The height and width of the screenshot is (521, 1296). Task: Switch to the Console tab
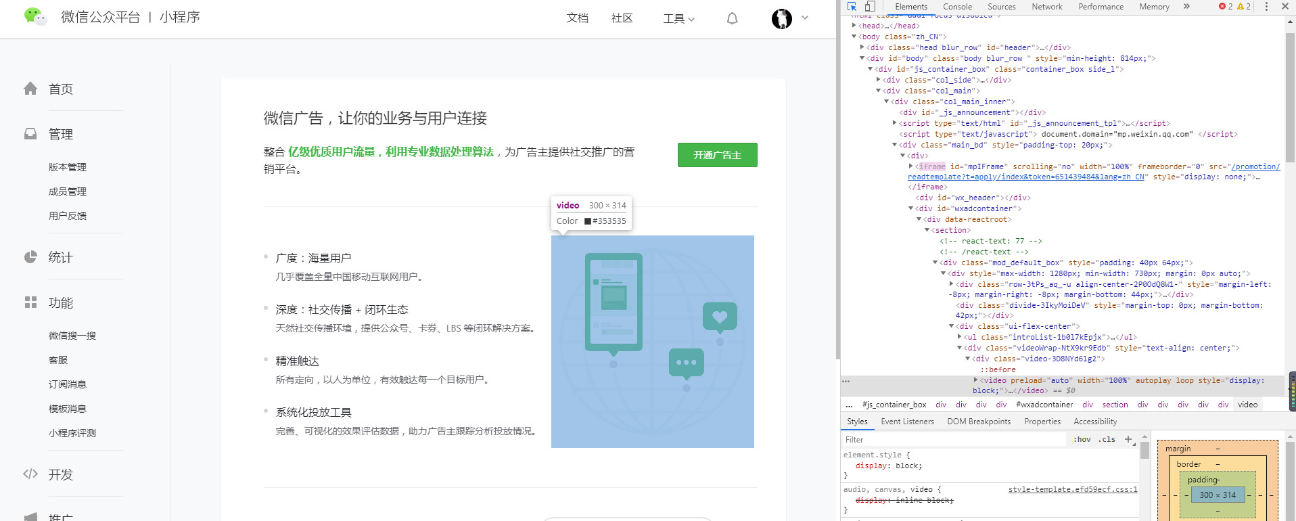pos(957,7)
